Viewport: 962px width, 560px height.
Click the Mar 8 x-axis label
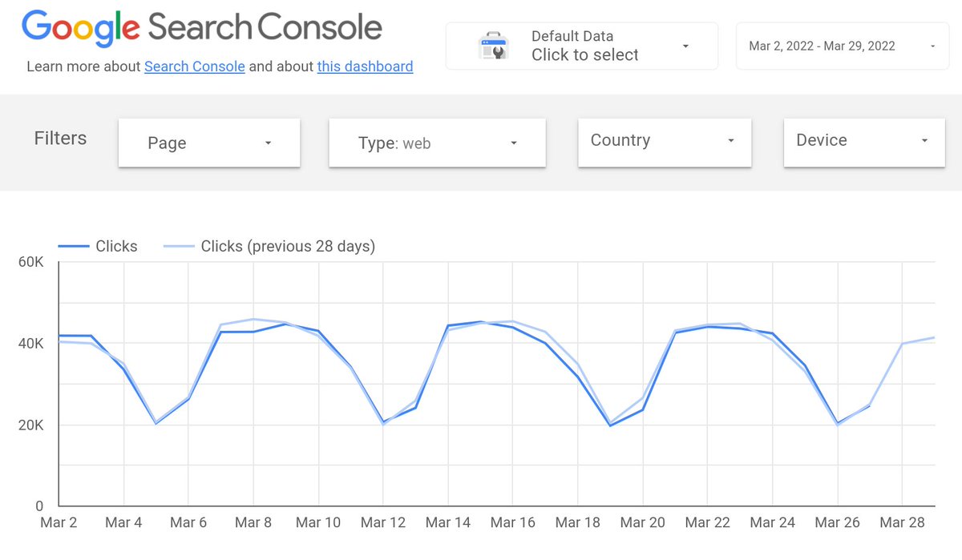click(253, 522)
